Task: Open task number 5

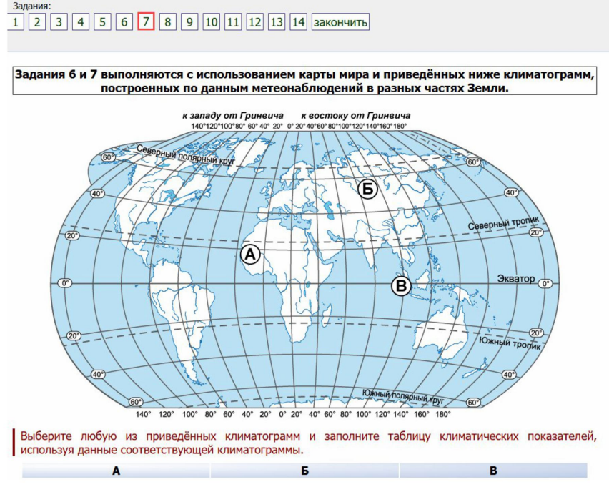Action: coord(102,22)
